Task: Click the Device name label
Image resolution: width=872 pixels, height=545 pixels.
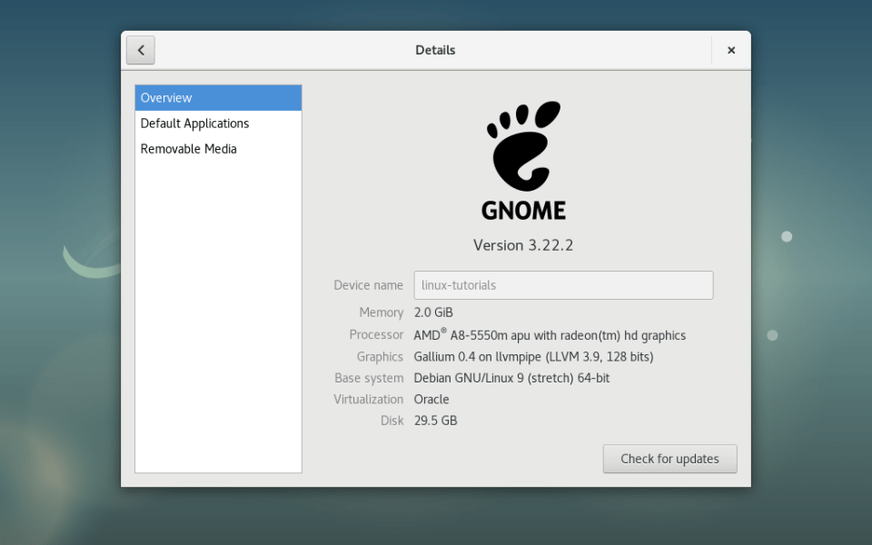Action: (x=368, y=284)
